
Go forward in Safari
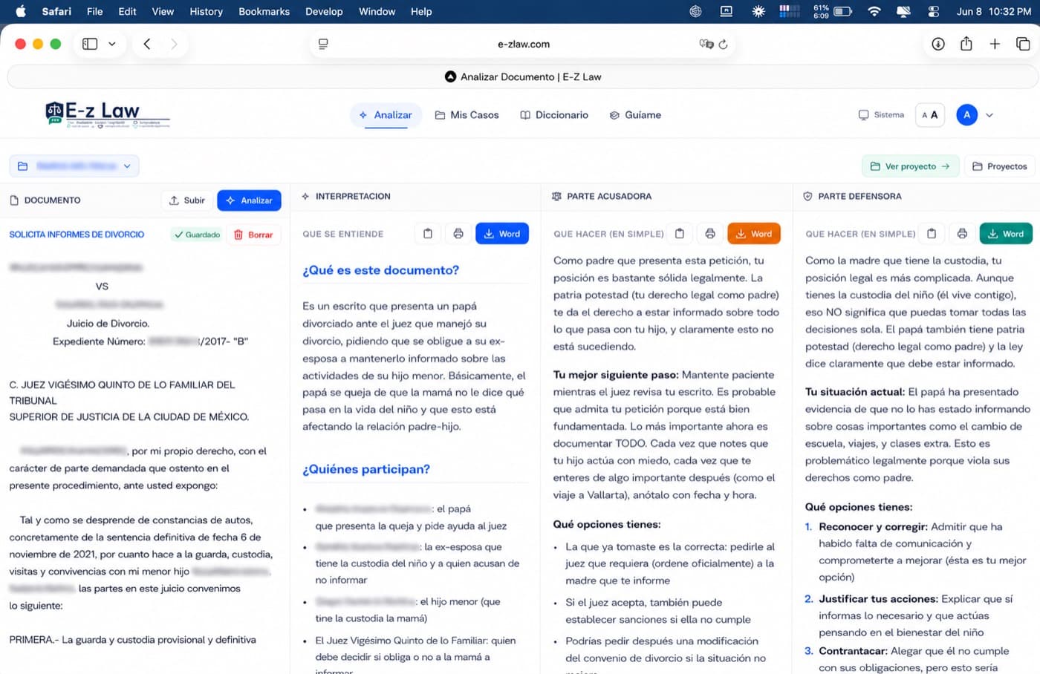click(174, 44)
